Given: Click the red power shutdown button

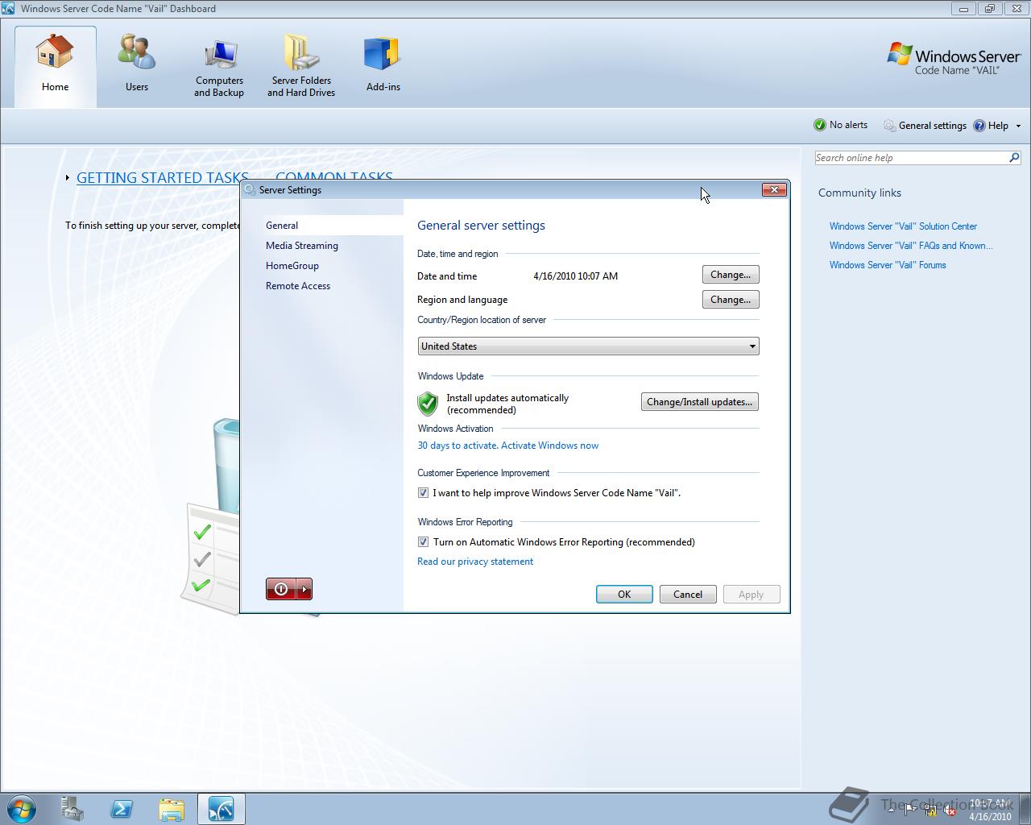Looking at the screenshot, I should [281, 589].
